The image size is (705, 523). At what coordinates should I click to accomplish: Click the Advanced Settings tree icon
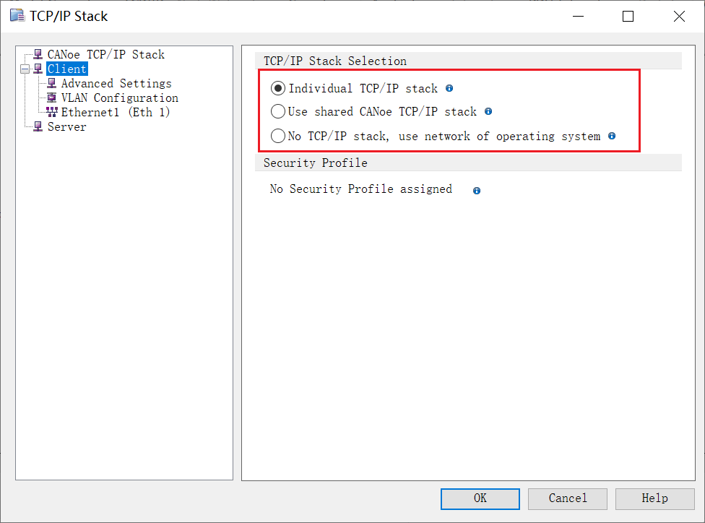tap(52, 83)
